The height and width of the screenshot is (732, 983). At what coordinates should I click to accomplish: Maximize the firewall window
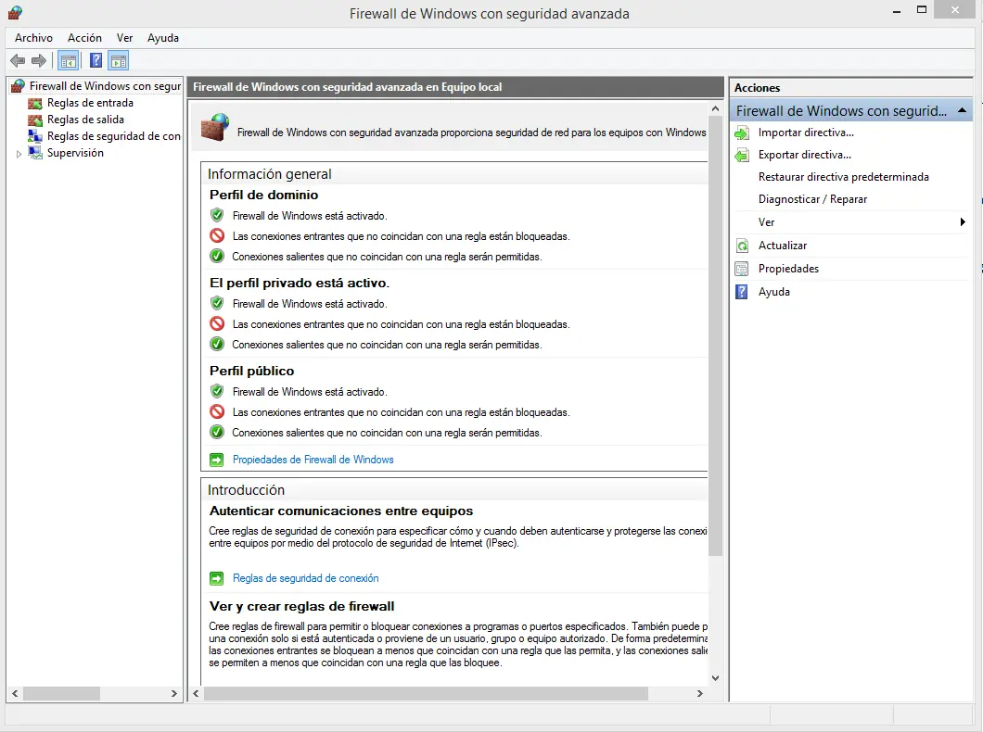[x=922, y=9]
